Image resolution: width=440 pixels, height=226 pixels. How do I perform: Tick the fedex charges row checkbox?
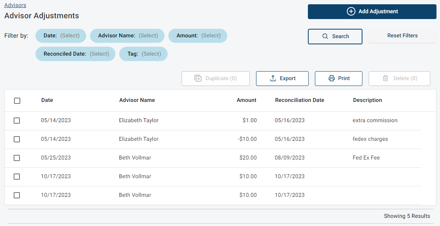[x=17, y=139]
